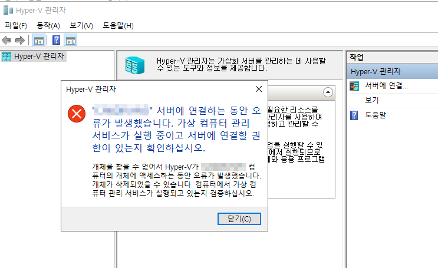
Task: Toggle the Show/Hide Console Tree toolbar icon
Action: tap(39, 41)
